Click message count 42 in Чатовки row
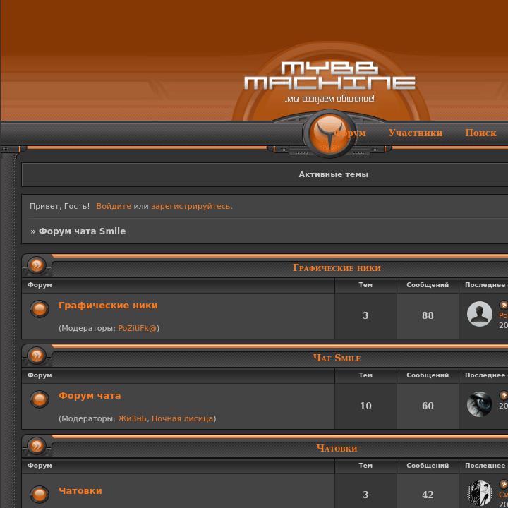 click(x=428, y=495)
